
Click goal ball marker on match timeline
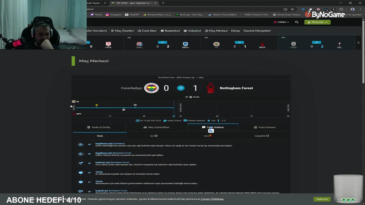click(x=124, y=110)
